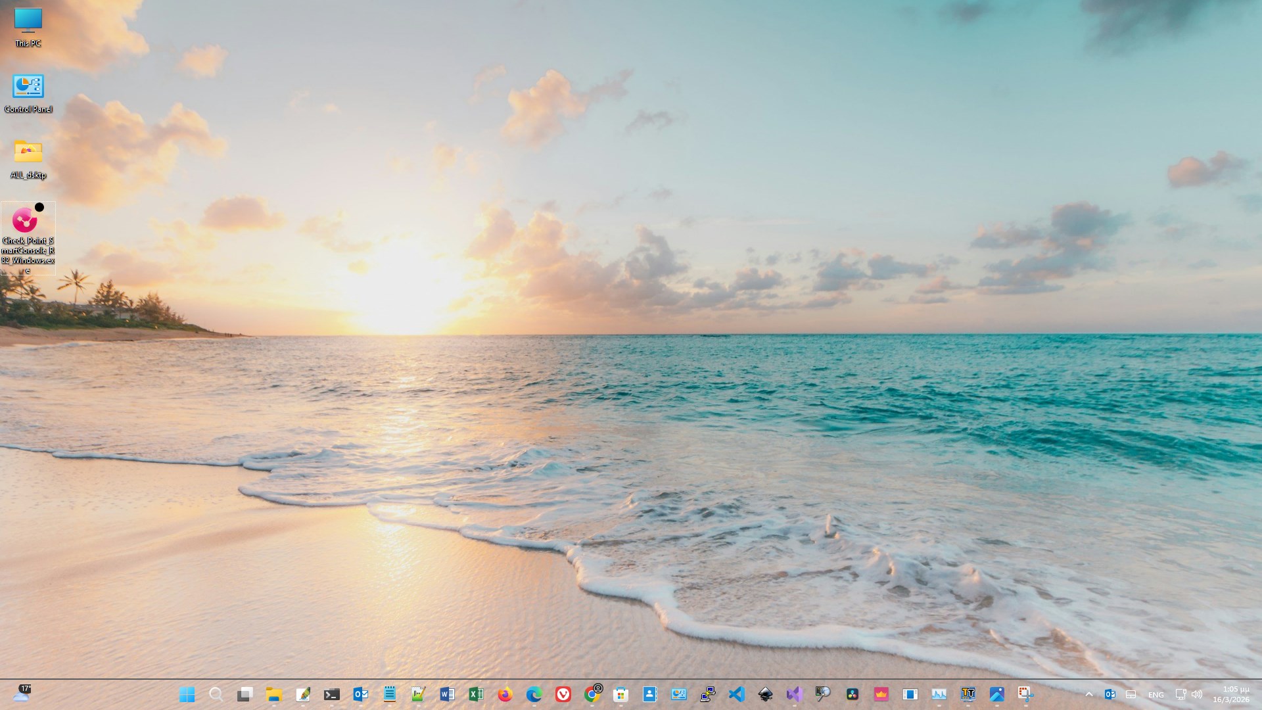Open the network status tray icon
This screenshot has height=710, width=1262.
coord(1179,694)
